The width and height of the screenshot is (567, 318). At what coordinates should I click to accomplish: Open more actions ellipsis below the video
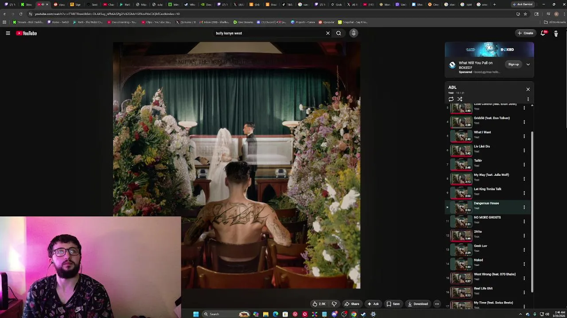(x=437, y=304)
